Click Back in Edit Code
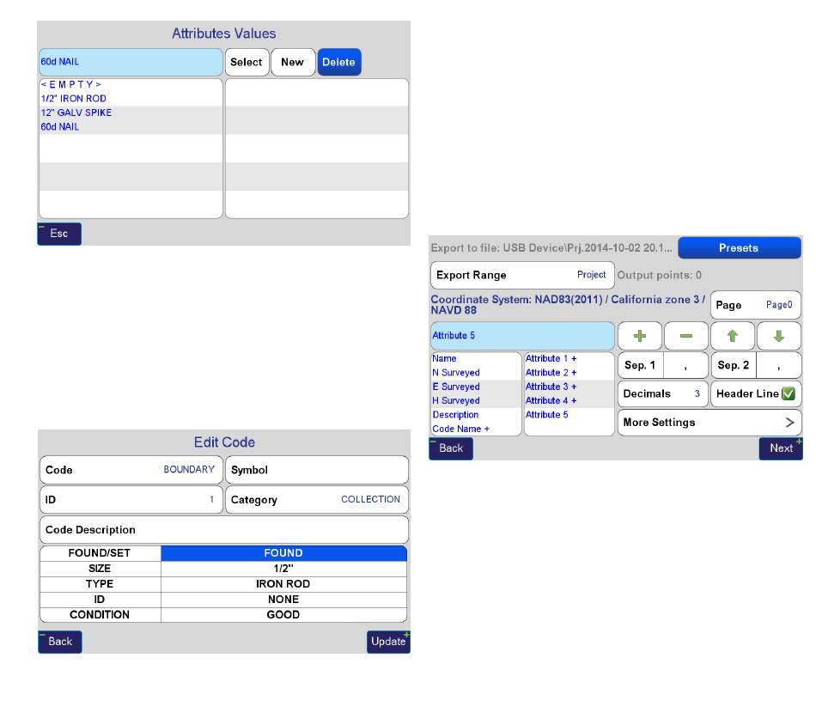 pyautogui.click(x=60, y=642)
